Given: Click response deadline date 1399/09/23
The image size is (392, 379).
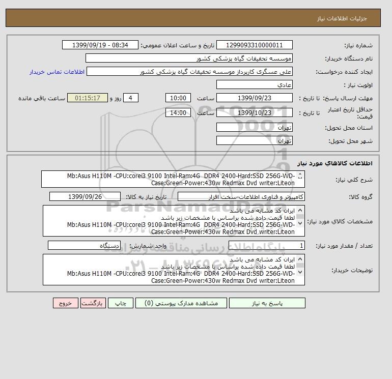Looking at the screenshot, I should coord(254,98).
